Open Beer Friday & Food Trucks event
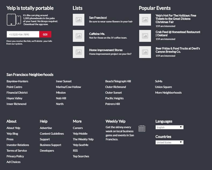212x170 pixels. click(x=178, y=50)
